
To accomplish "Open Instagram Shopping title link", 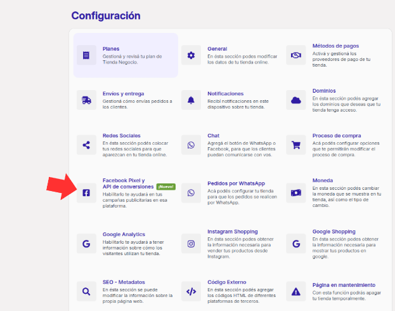I will pos(233,232).
